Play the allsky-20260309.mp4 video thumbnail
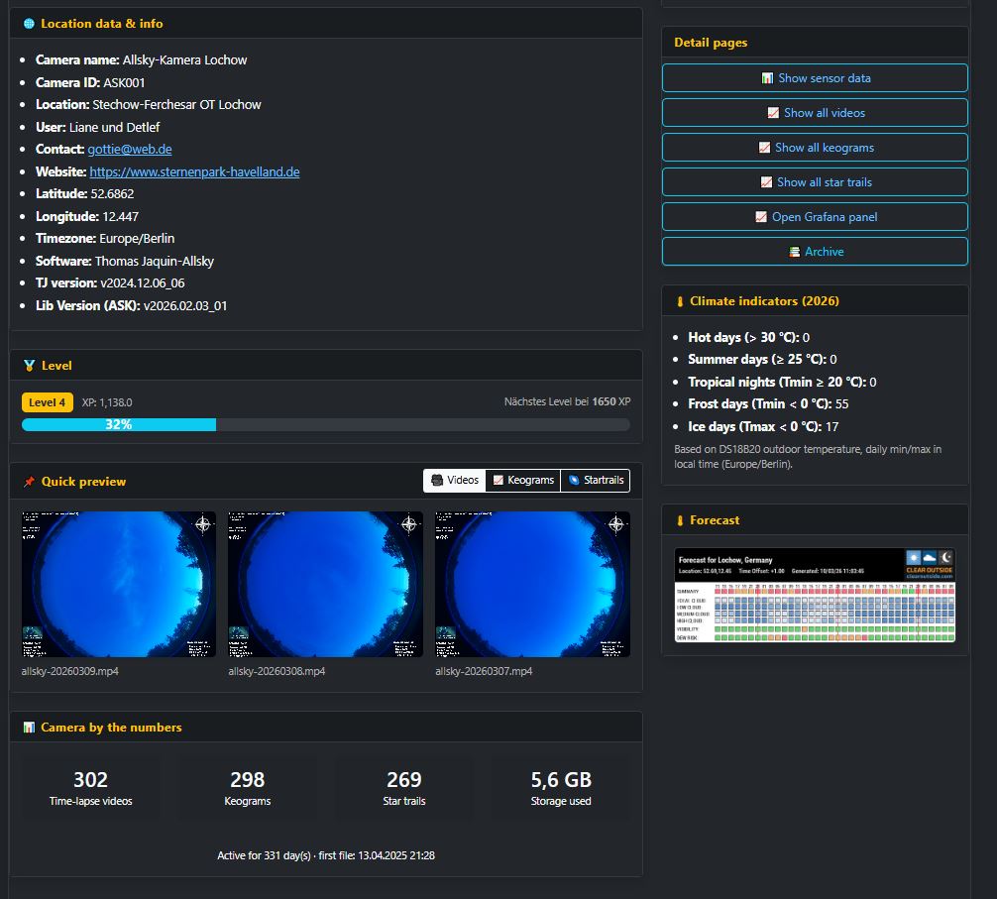The width and height of the screenshot is (997, 899). (x=119, y=584)
